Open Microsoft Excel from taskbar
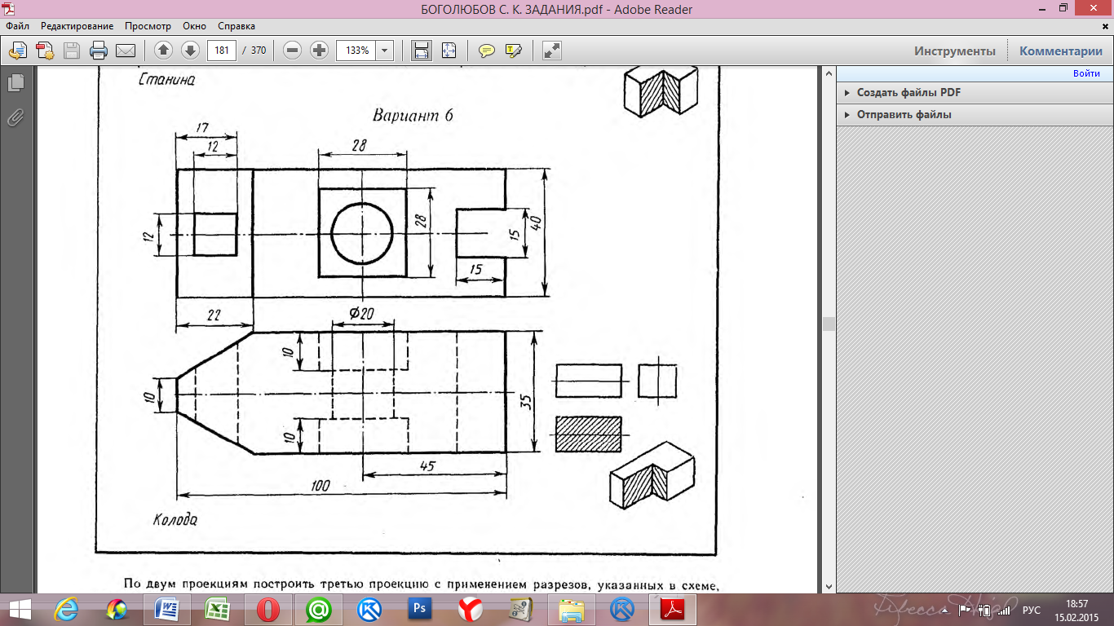 tap(218, 610)
